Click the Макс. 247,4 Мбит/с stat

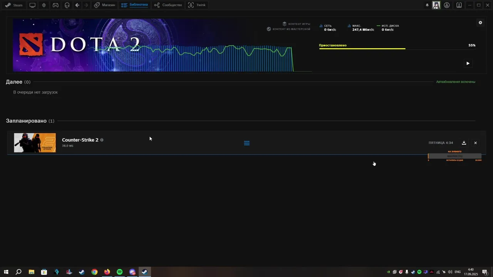tap(361, 28)
